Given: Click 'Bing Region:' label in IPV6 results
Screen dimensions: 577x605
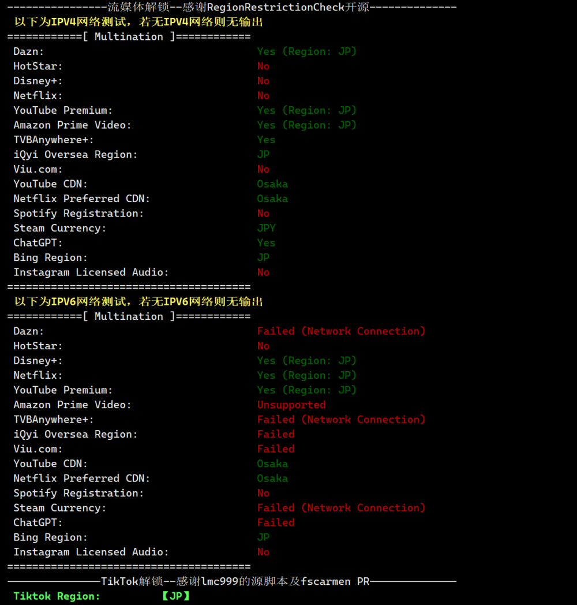Looking at the screenshot, I should coord(51,537).
